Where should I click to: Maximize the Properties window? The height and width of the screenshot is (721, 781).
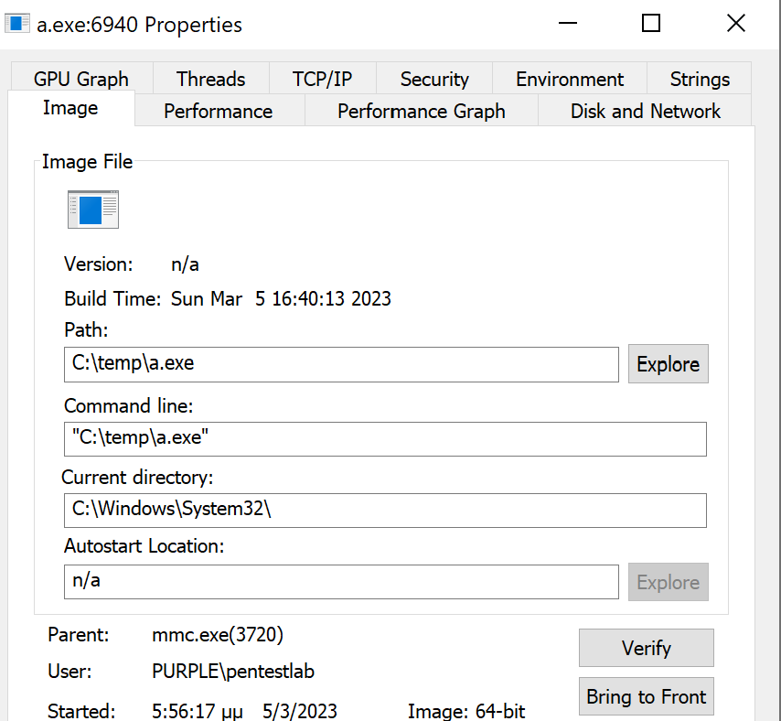(651, 24)
